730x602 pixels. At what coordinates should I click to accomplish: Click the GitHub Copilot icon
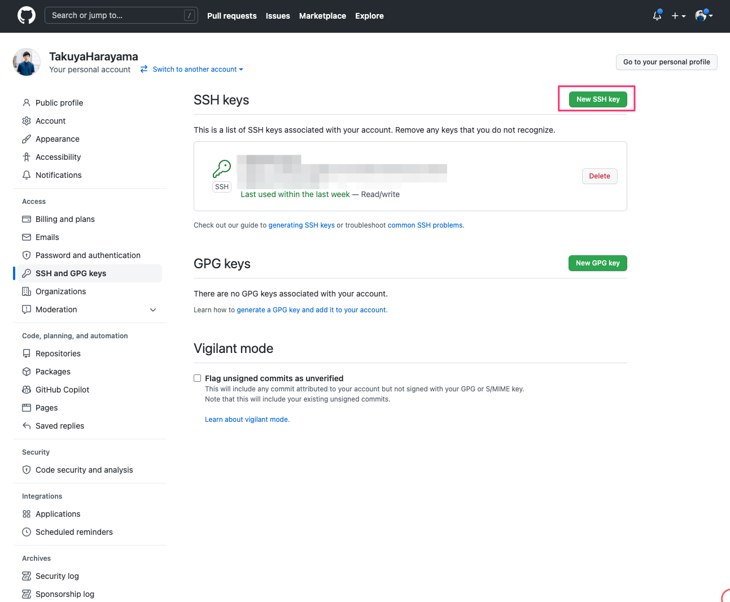point(26,389)
